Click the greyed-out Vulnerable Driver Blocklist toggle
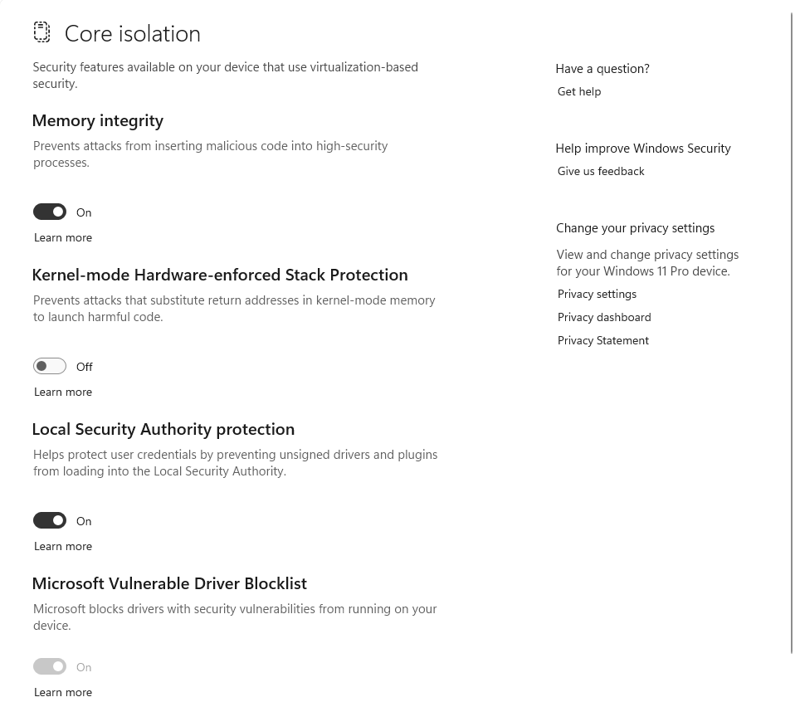Viewport: 795px width, 702px height. [x=50, y=667]
